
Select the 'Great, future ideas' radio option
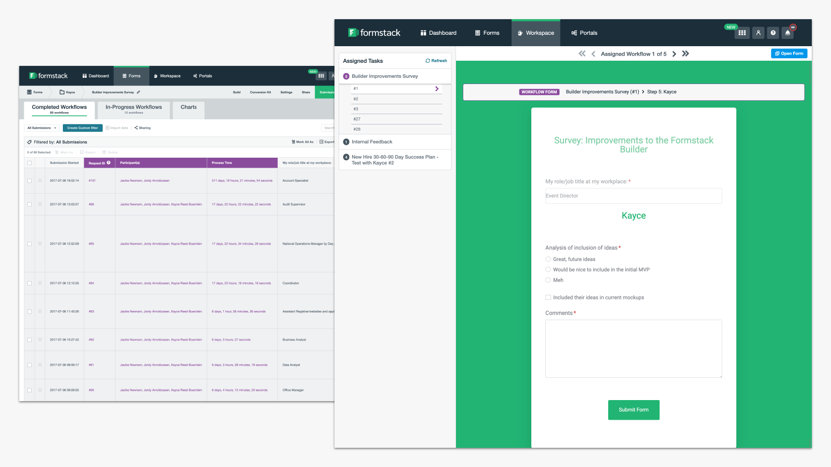pos(548,259)
